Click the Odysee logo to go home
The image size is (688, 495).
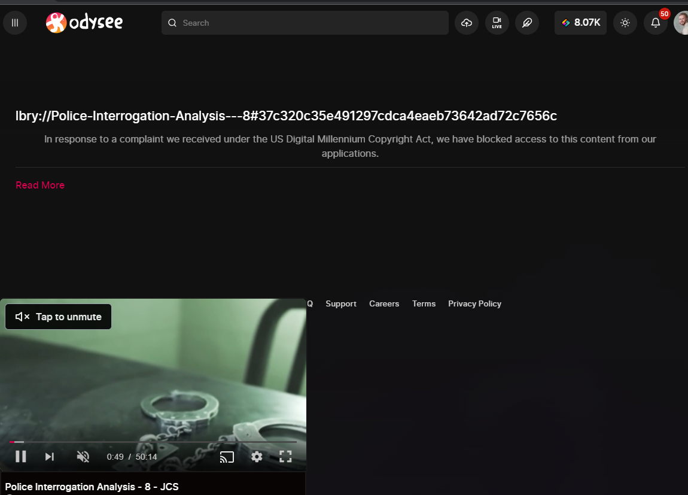(84, 22)
